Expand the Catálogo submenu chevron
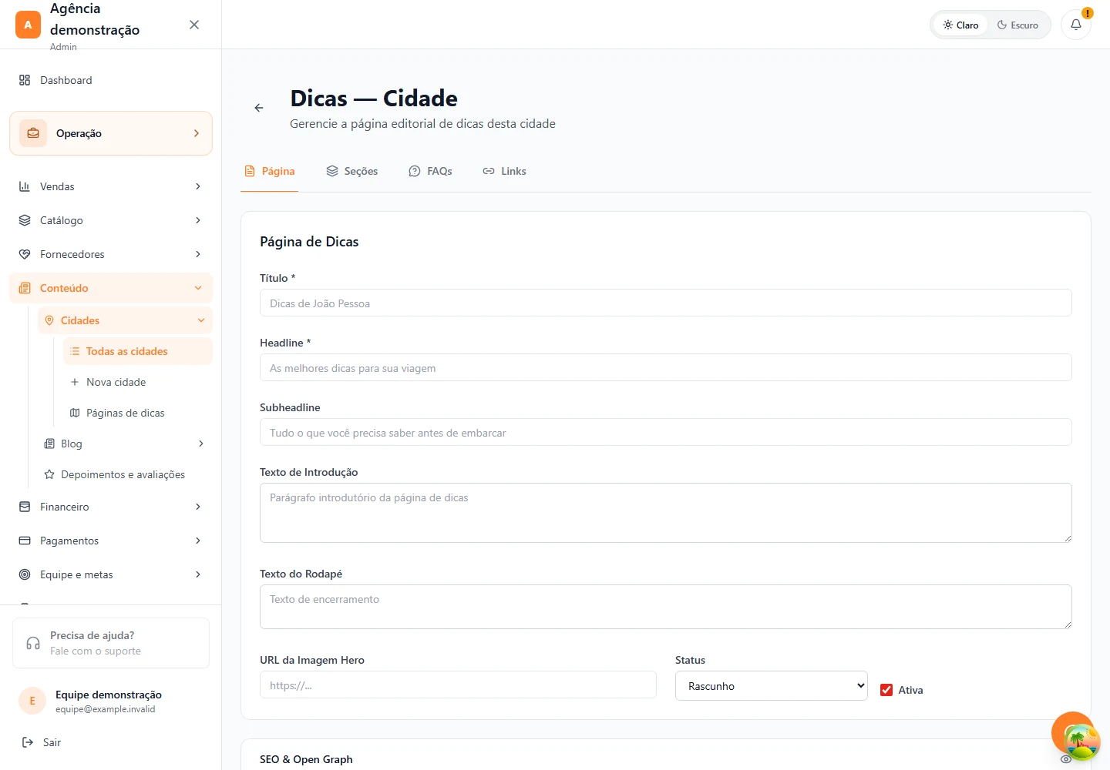This screenshot has width=1110, height=770. 198,220
